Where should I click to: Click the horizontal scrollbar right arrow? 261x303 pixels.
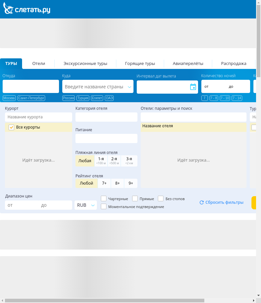click(254, 300)
